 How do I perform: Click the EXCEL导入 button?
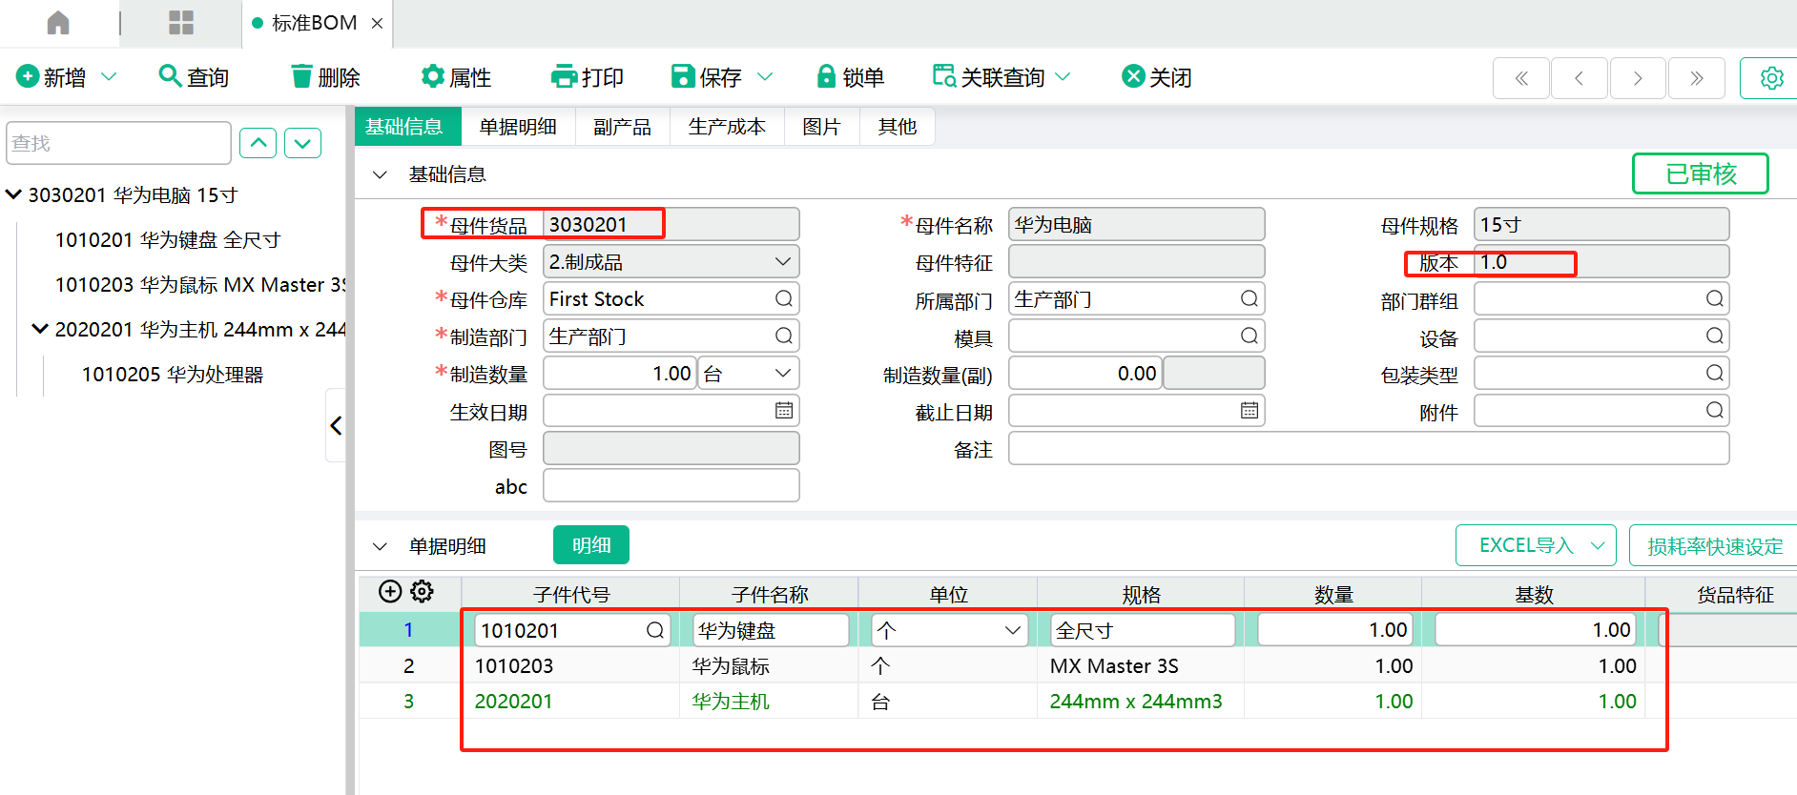1536,545
